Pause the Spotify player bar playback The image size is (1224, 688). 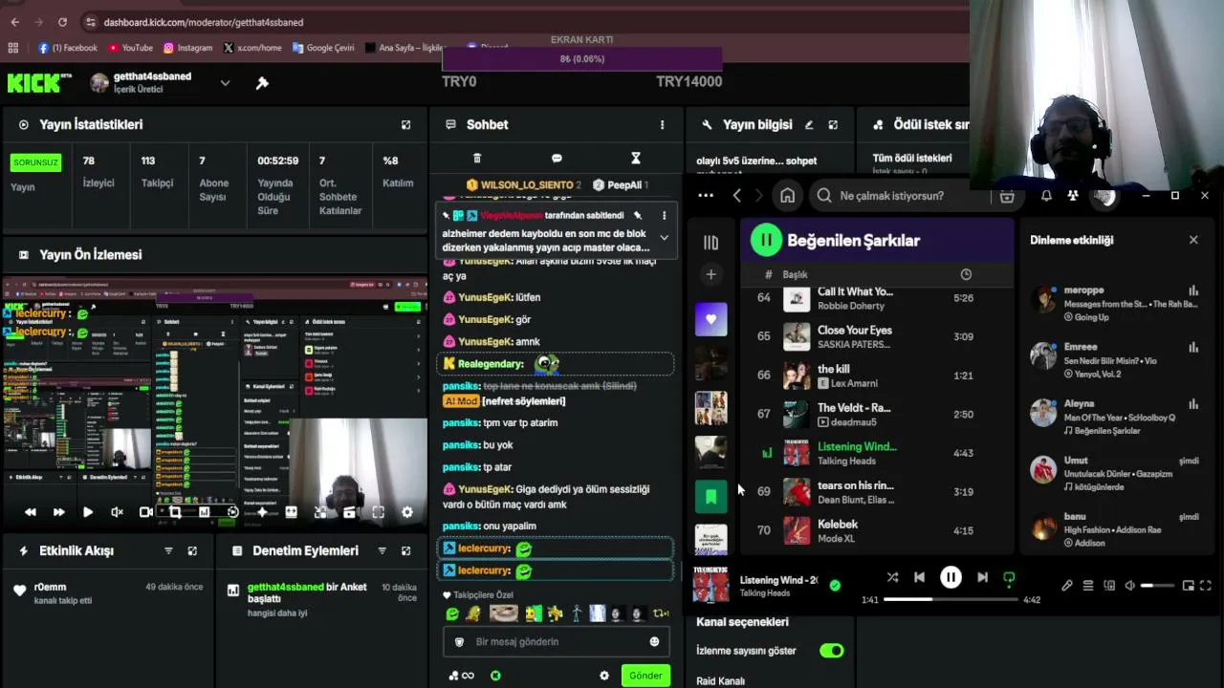(951, 577)
